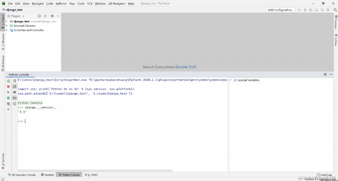Open the SciView side panel

point(336,40)
